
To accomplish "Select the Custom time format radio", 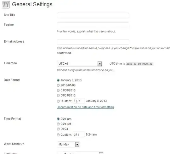I will pos(58,135).
